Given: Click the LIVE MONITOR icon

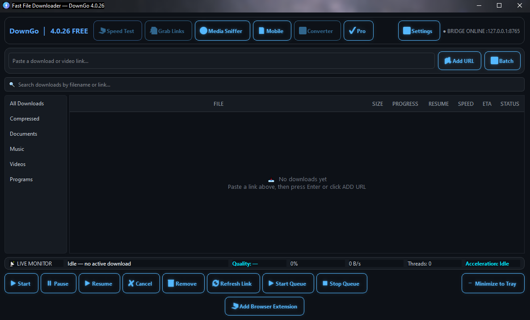Looking at the screenshot, I should [x=12, y=264].
